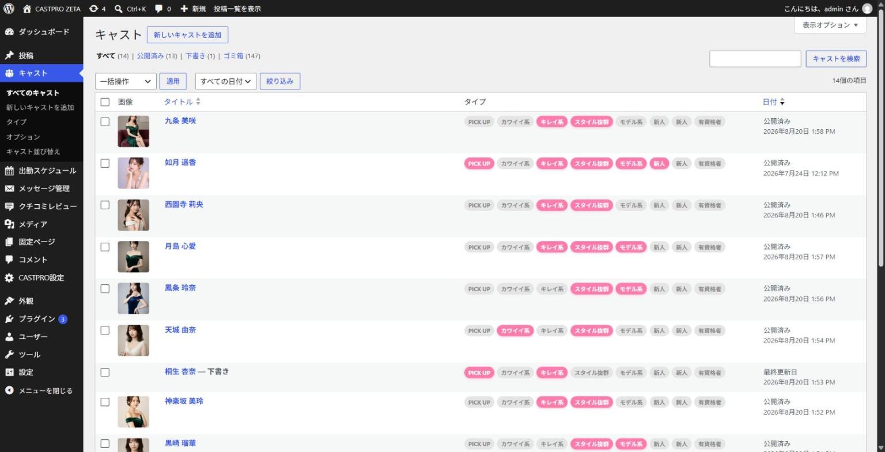Viewport: 885px width, 452px height.
Task: Toggle the カワイイ系 badge for 天城 由奈
Action: pos(515,331)
